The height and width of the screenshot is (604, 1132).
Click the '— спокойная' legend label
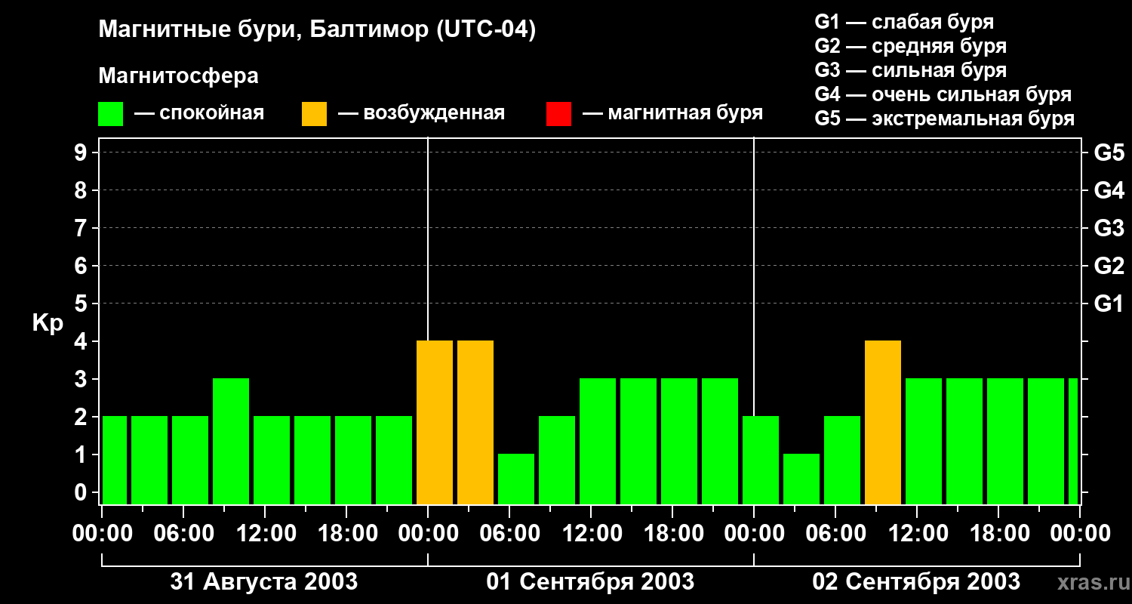(x=199, y=114)
